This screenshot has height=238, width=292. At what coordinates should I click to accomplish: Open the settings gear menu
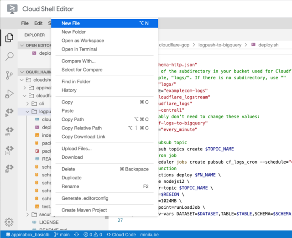(9, 222)
